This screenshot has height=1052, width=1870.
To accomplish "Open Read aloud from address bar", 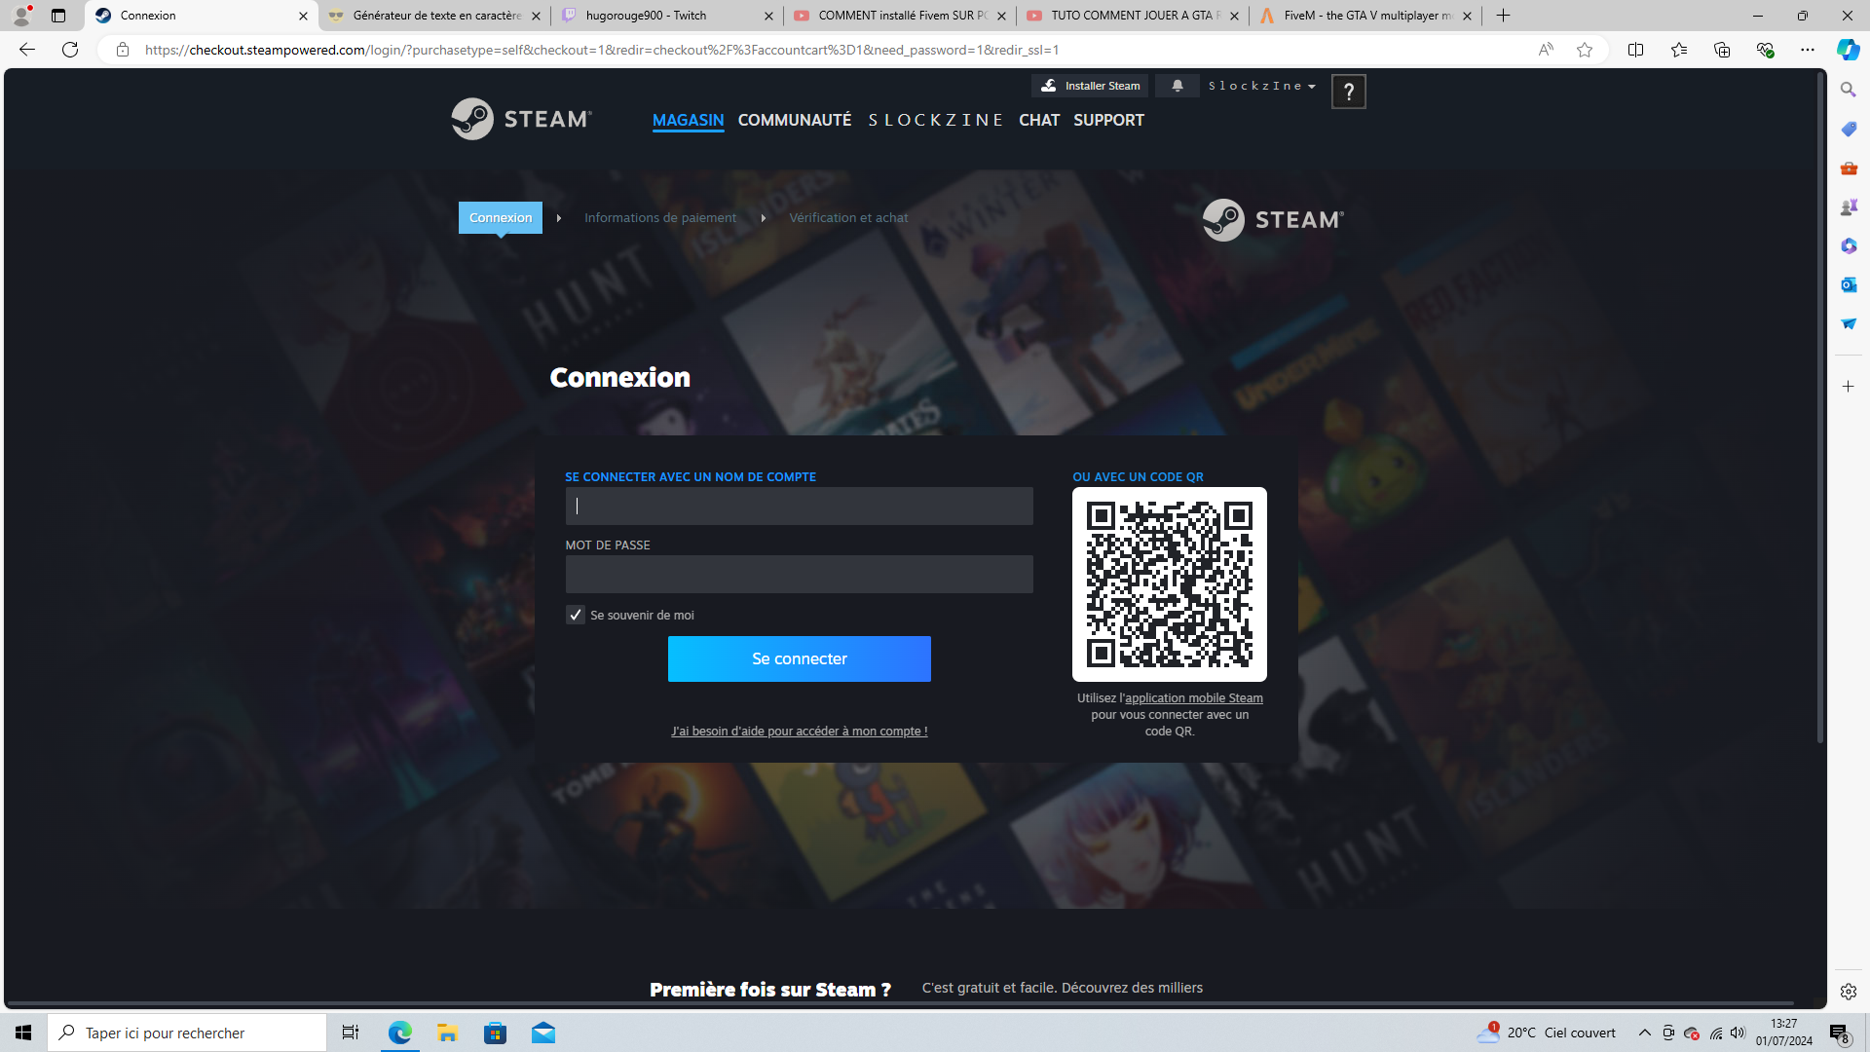I will pyautogui.click(x=1546, y=50).
